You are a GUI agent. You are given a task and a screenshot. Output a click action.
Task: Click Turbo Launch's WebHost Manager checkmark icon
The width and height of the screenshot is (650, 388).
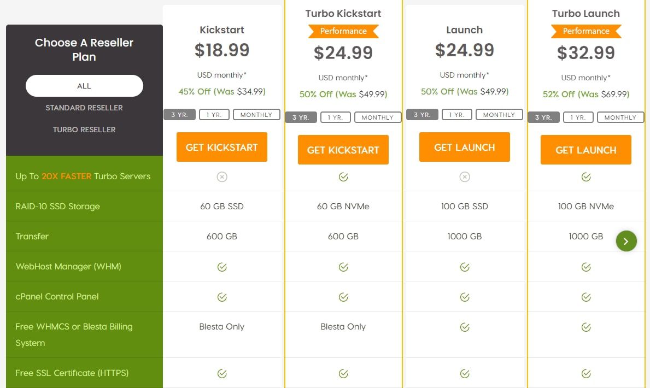585,267
